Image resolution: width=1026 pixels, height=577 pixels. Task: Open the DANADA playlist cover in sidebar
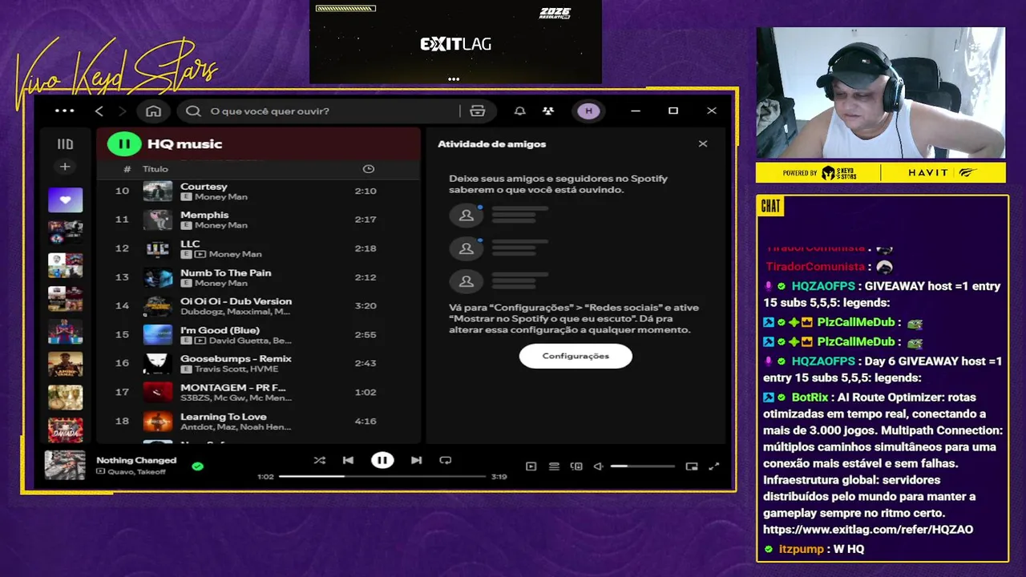(65, 430)
